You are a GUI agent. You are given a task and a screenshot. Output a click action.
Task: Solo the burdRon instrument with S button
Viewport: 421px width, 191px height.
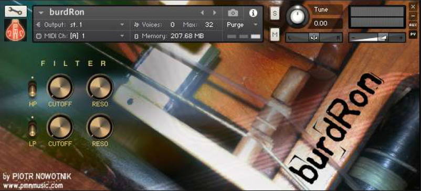[x=275, y=14]
